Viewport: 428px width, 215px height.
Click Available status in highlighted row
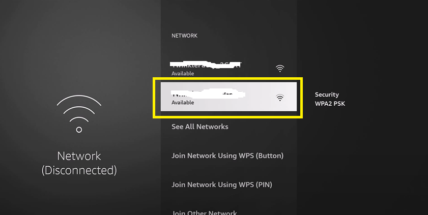click(183, 103)
